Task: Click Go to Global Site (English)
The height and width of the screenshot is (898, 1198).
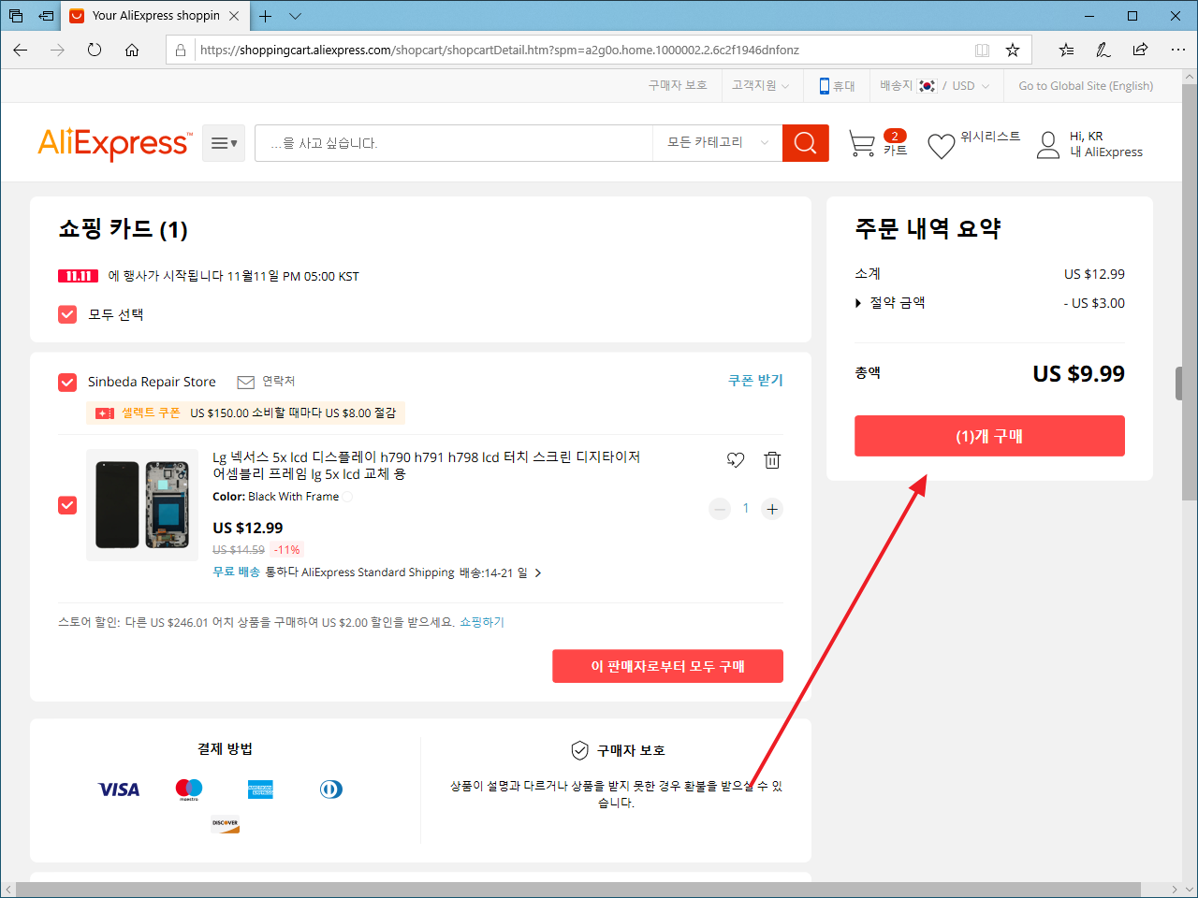Action: click(1086, 85)
